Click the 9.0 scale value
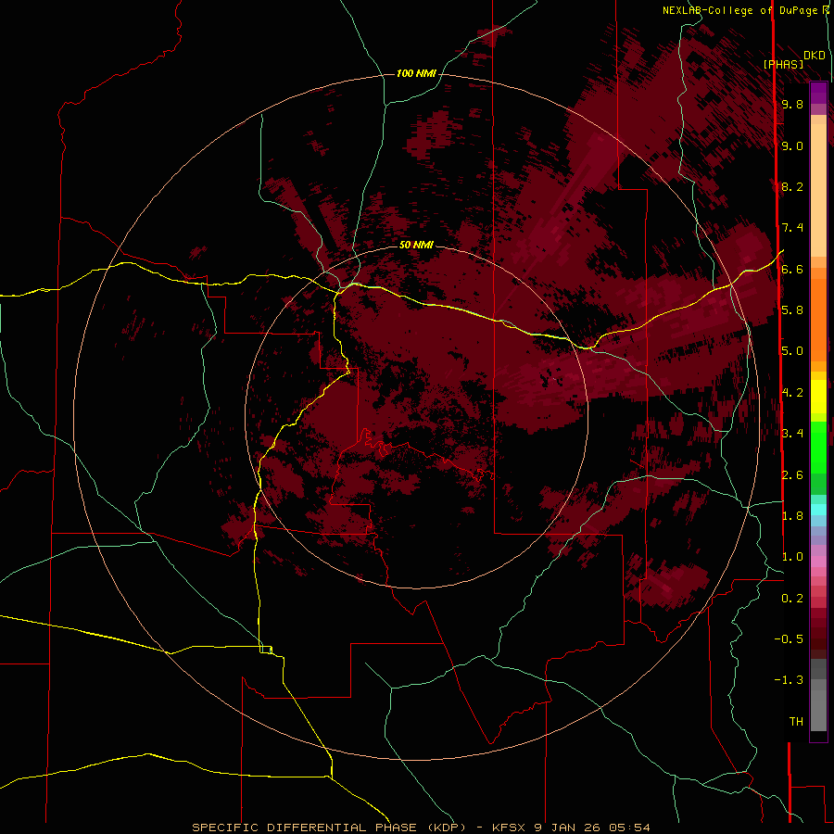 [x=792, y=145]
